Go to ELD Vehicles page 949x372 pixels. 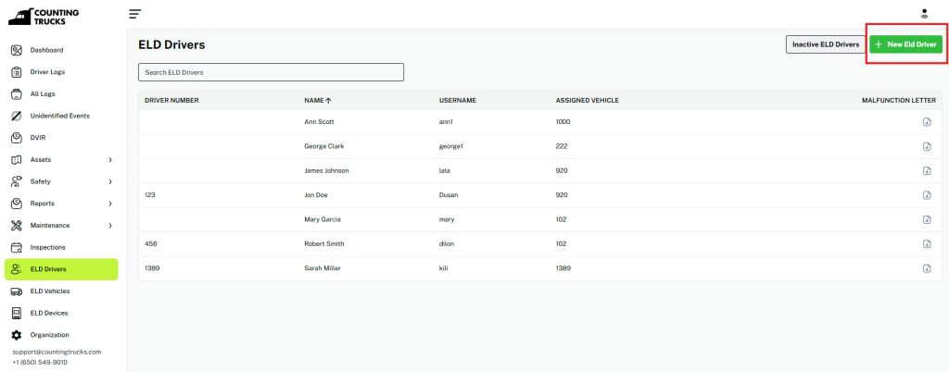50,291
